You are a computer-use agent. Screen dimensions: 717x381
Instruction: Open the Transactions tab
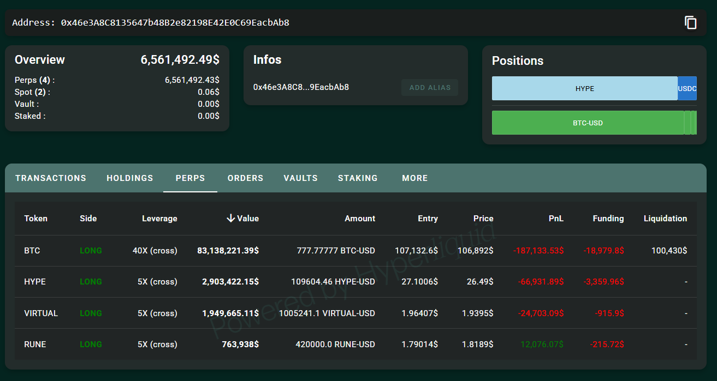coord(51,178)
